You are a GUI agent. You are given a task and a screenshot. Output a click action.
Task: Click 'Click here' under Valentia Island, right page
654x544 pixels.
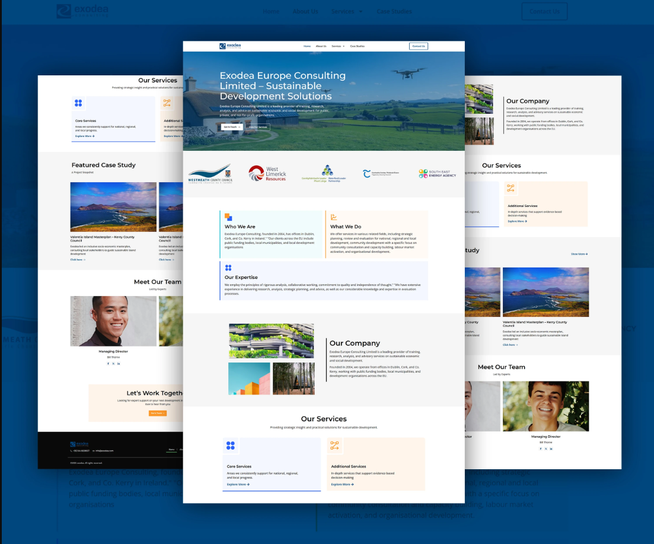point(510,345)
